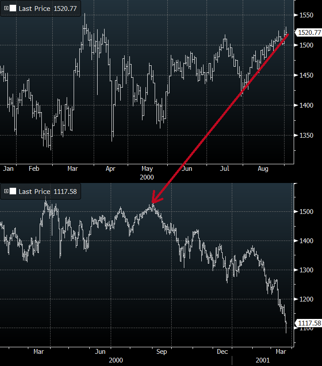Click the 1117.58 price tag on bottom axis
This screenshot has height=366, width=322.
click(309, 323)
